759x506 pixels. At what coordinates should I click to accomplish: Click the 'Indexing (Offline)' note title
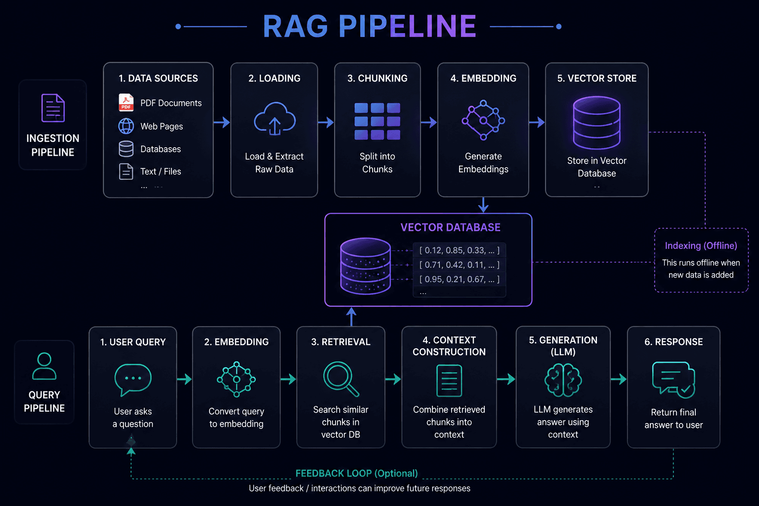(701, 246)
